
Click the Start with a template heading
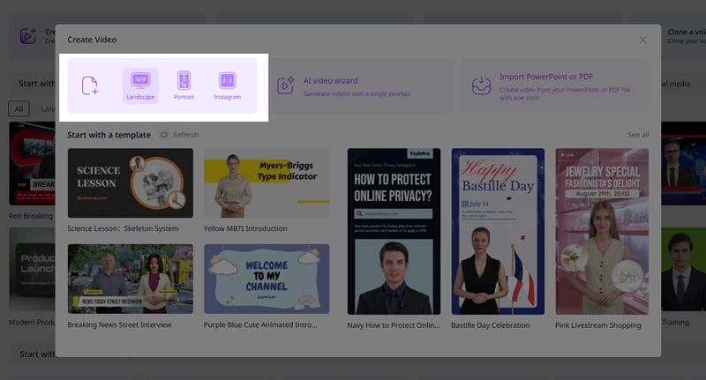(x=109, y=135)
